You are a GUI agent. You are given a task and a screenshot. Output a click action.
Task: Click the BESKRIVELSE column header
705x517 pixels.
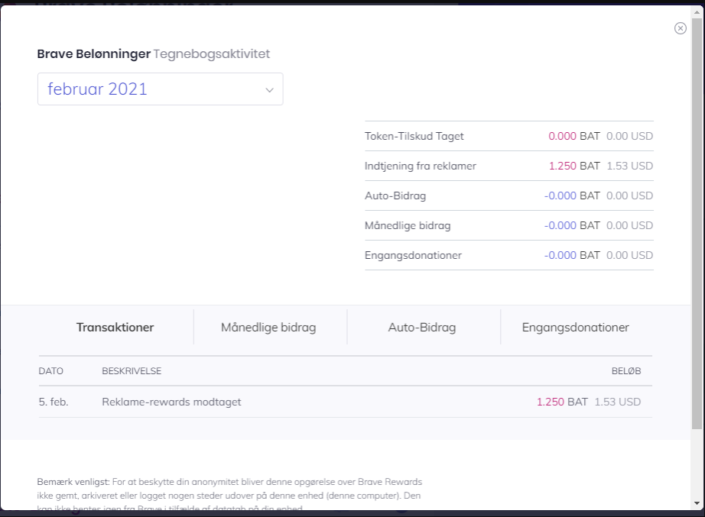tap(132, 371)
